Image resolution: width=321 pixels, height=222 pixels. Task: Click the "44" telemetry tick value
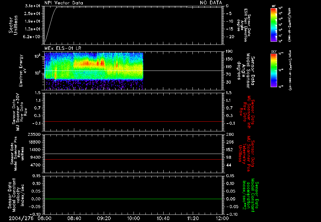pos(229,165)
